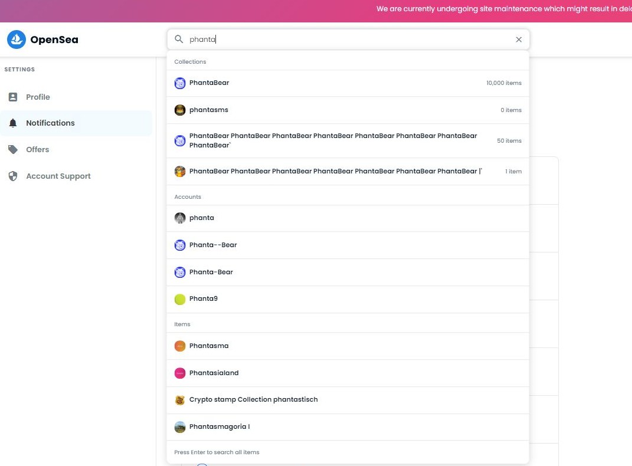Click the Phantasmagoria I landscape thumbnail
The width and height of the screenshot is (632, 466).
pyautogui.click(x=180, y=427)
